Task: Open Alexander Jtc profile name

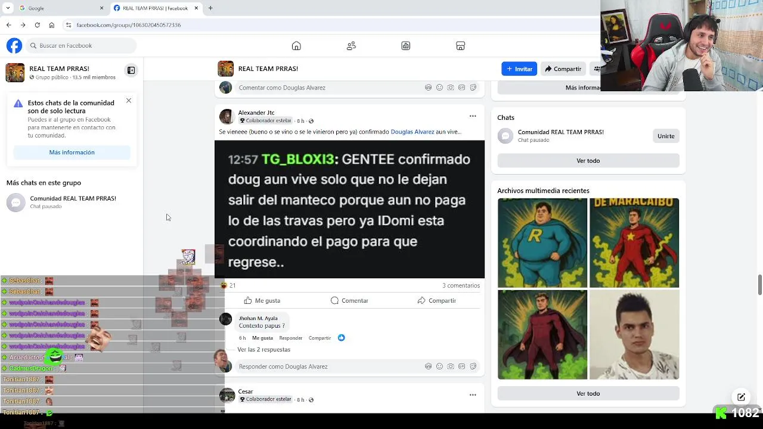Action: (x=256, y=113)
